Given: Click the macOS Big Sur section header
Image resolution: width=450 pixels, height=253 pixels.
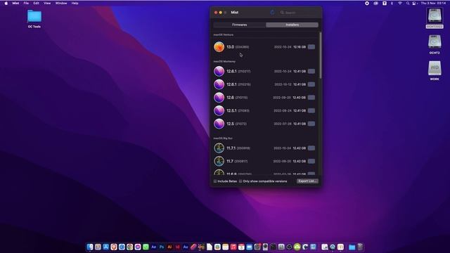Looking at the screenshot, I should (223, 138).
